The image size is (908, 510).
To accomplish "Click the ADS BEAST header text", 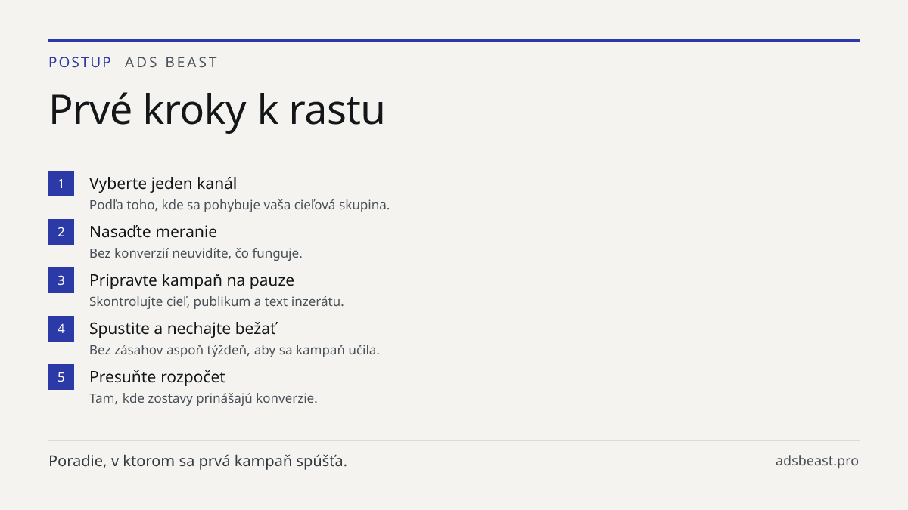I will point(171,63).
